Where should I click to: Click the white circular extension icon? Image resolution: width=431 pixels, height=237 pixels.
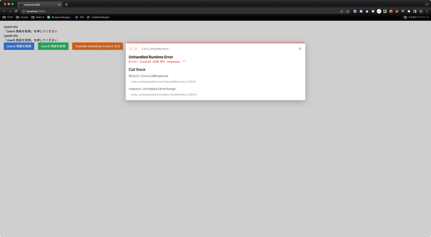[379, 11]
